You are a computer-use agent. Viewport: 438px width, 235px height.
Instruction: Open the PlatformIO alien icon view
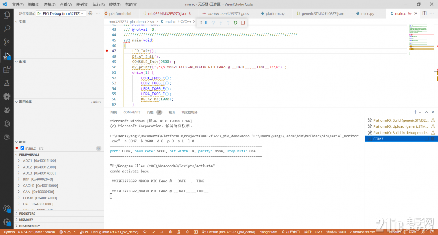(7, 110)
